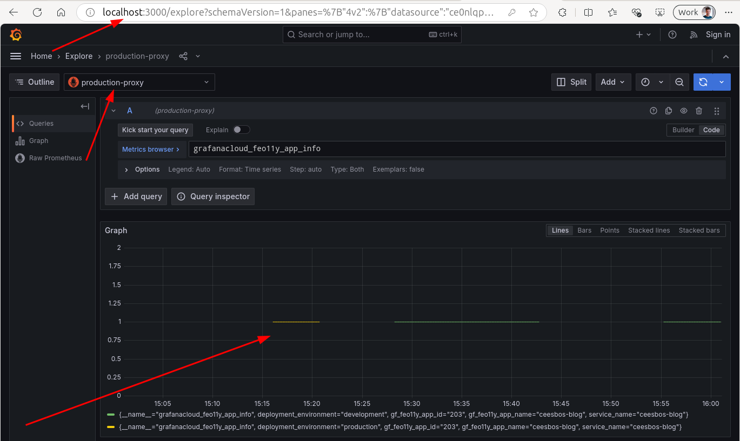Select Points graph style

pyautogui.click(x=610, y=230)
